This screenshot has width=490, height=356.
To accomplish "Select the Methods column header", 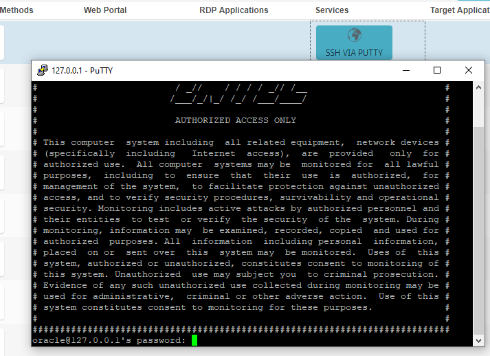I will coord(16,10).
